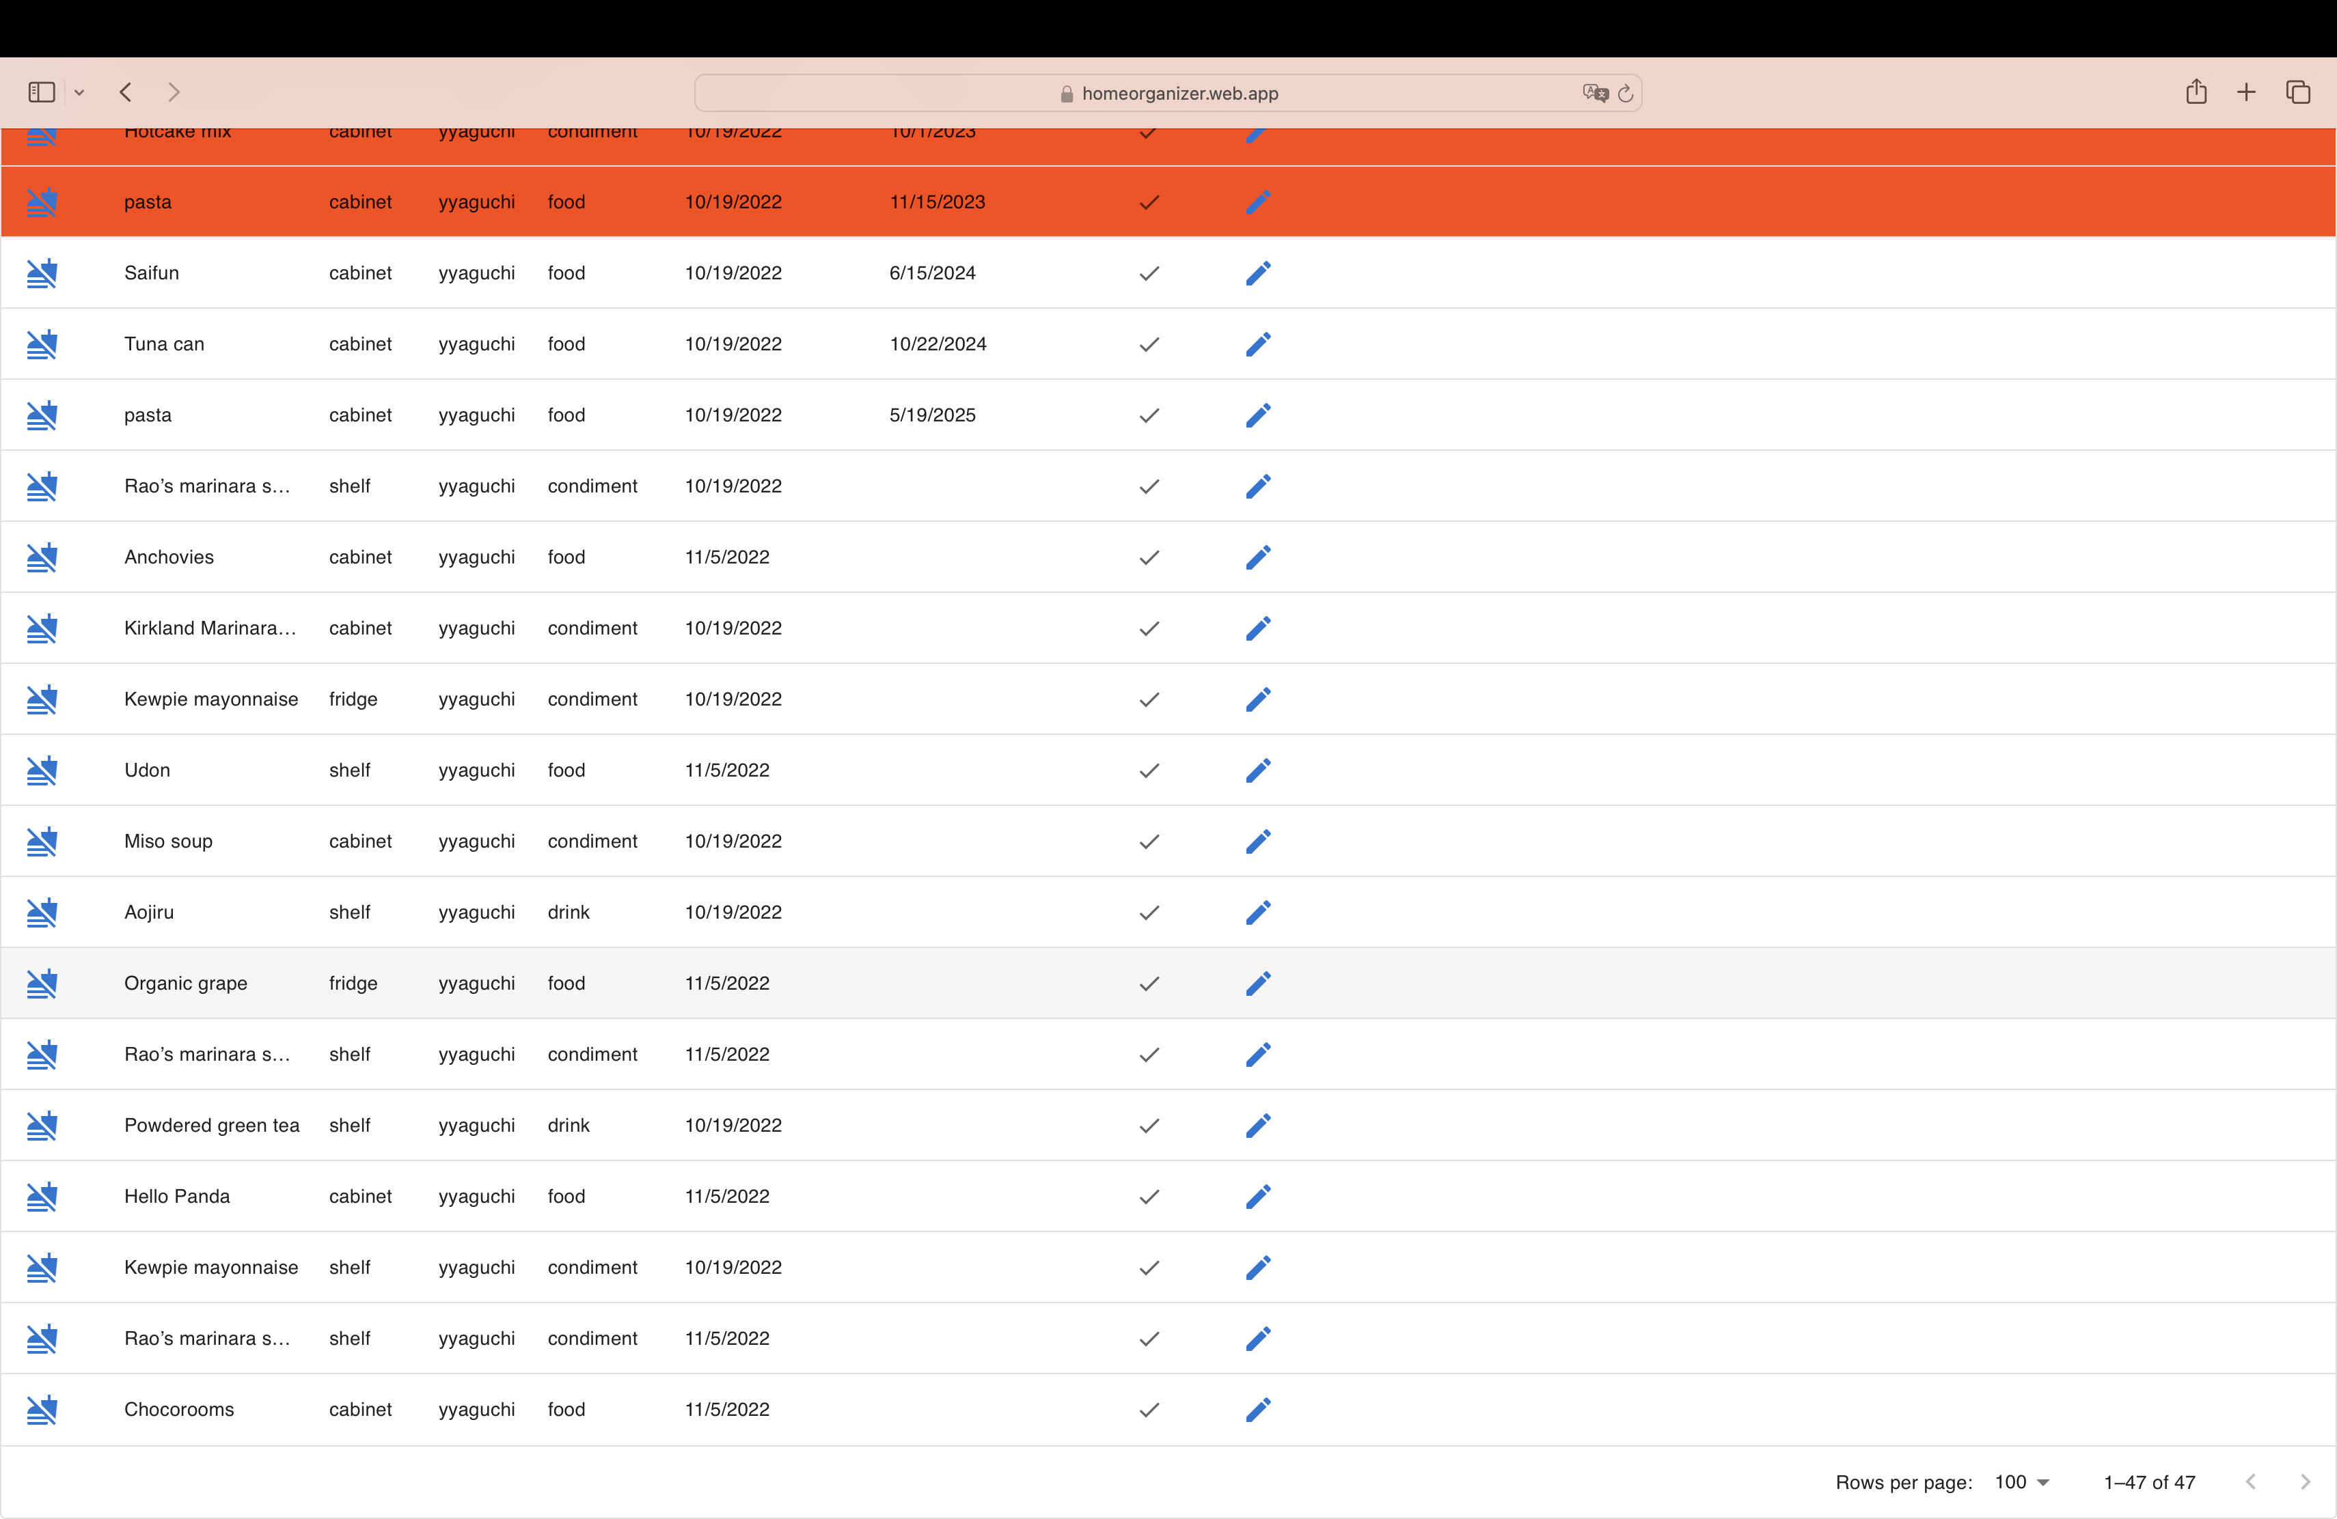Select the Saifun item name

pyautogui.click(x=151, y=273)
